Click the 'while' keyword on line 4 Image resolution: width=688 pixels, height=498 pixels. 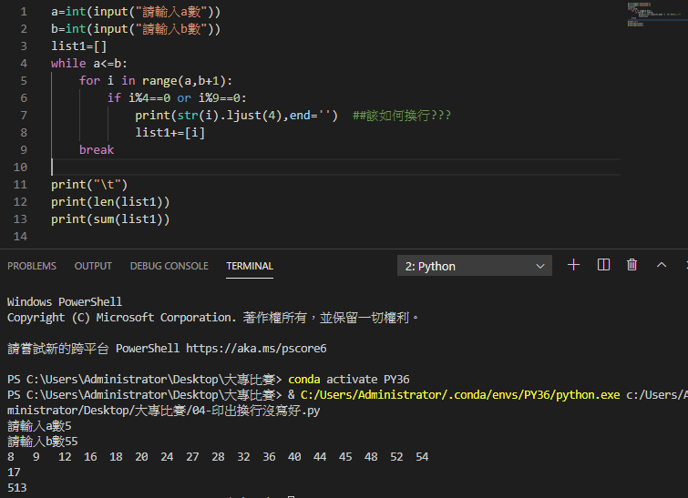pyautogui.click(x=68, y=63)
